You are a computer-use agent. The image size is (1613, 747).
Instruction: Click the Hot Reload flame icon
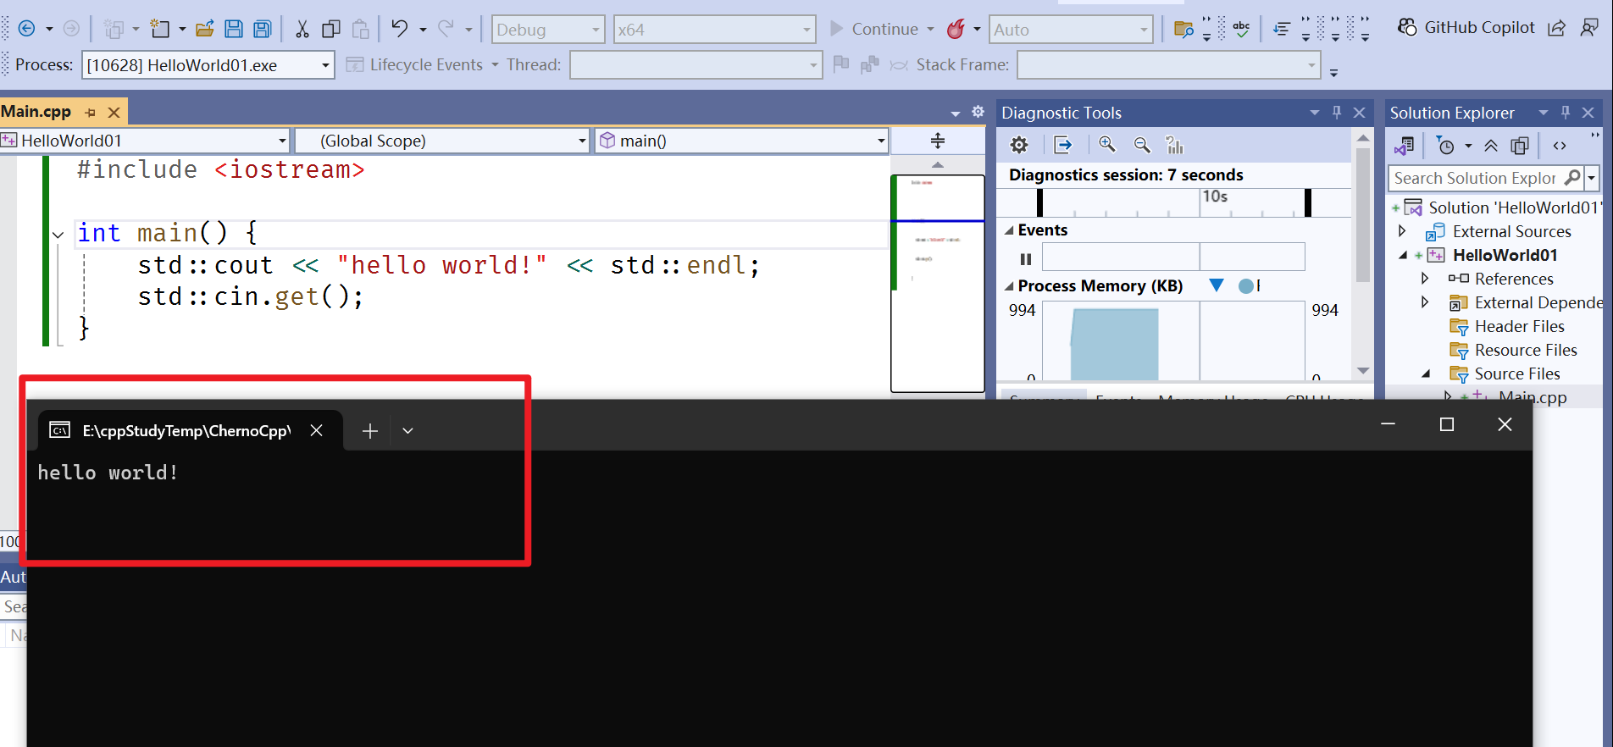[956, 29]
